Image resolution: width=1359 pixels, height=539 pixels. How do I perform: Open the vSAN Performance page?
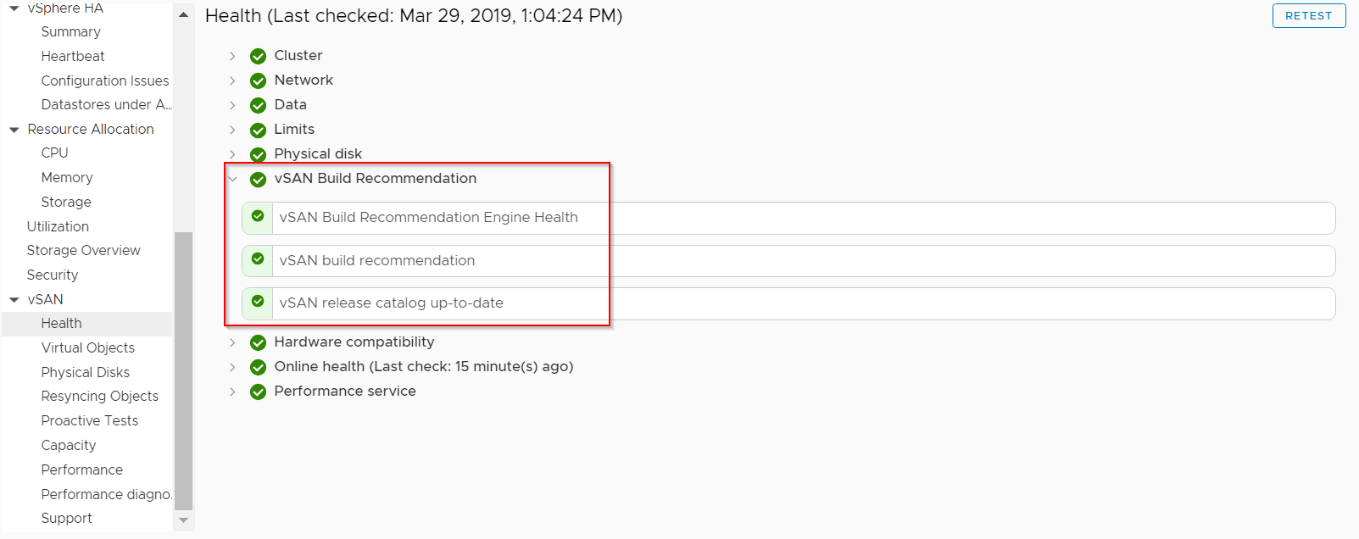click(x=82, y=470)
